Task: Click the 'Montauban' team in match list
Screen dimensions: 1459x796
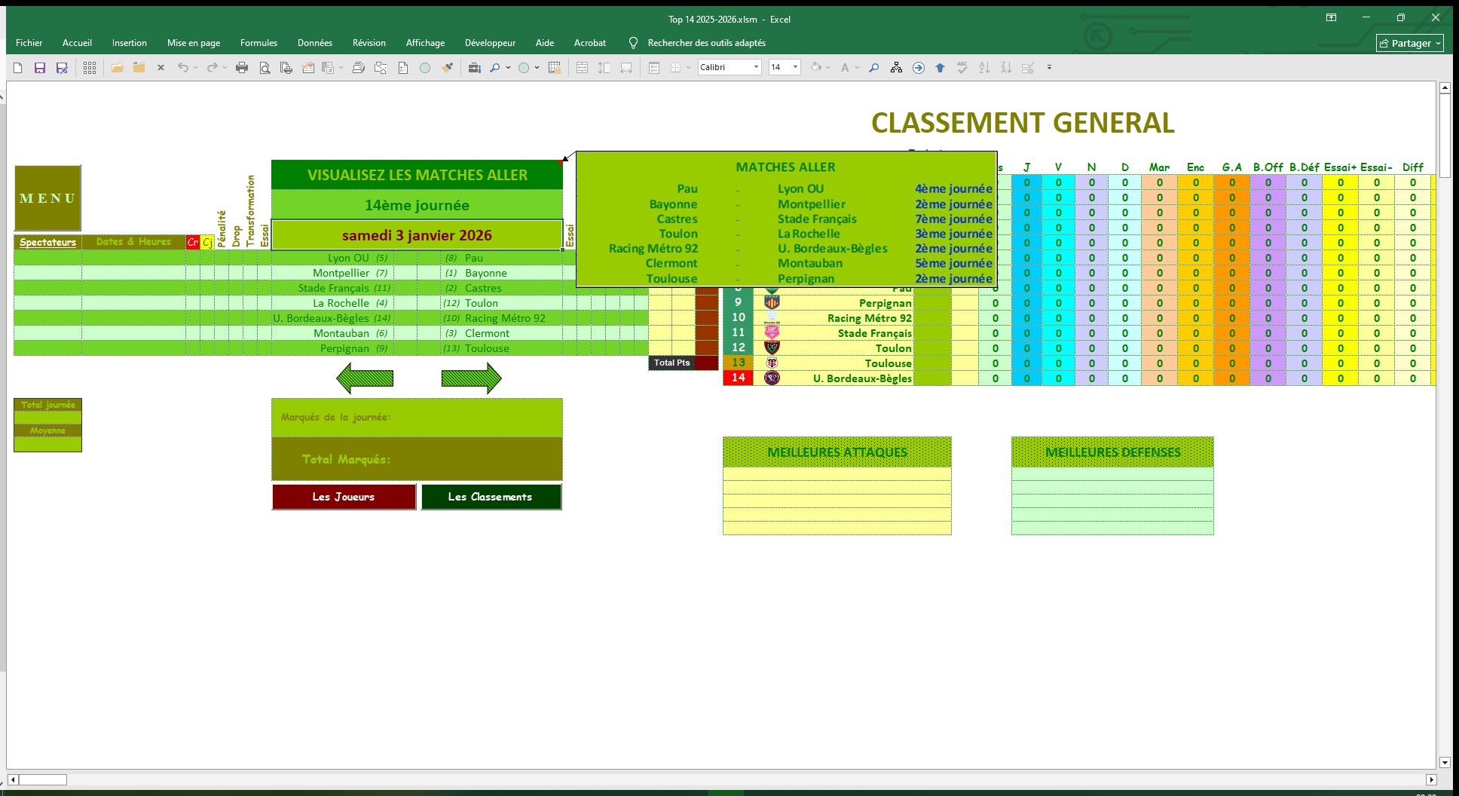Action: click(x=341, y=333)
